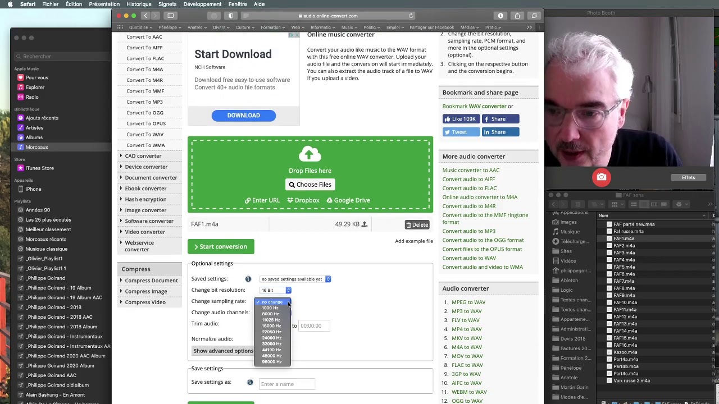Click info icon beside Save settings as

pos(250,382)
